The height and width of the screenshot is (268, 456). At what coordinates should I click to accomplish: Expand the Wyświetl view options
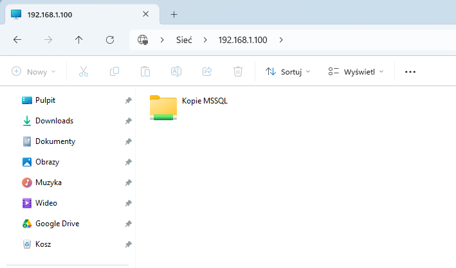pos(356,72)
